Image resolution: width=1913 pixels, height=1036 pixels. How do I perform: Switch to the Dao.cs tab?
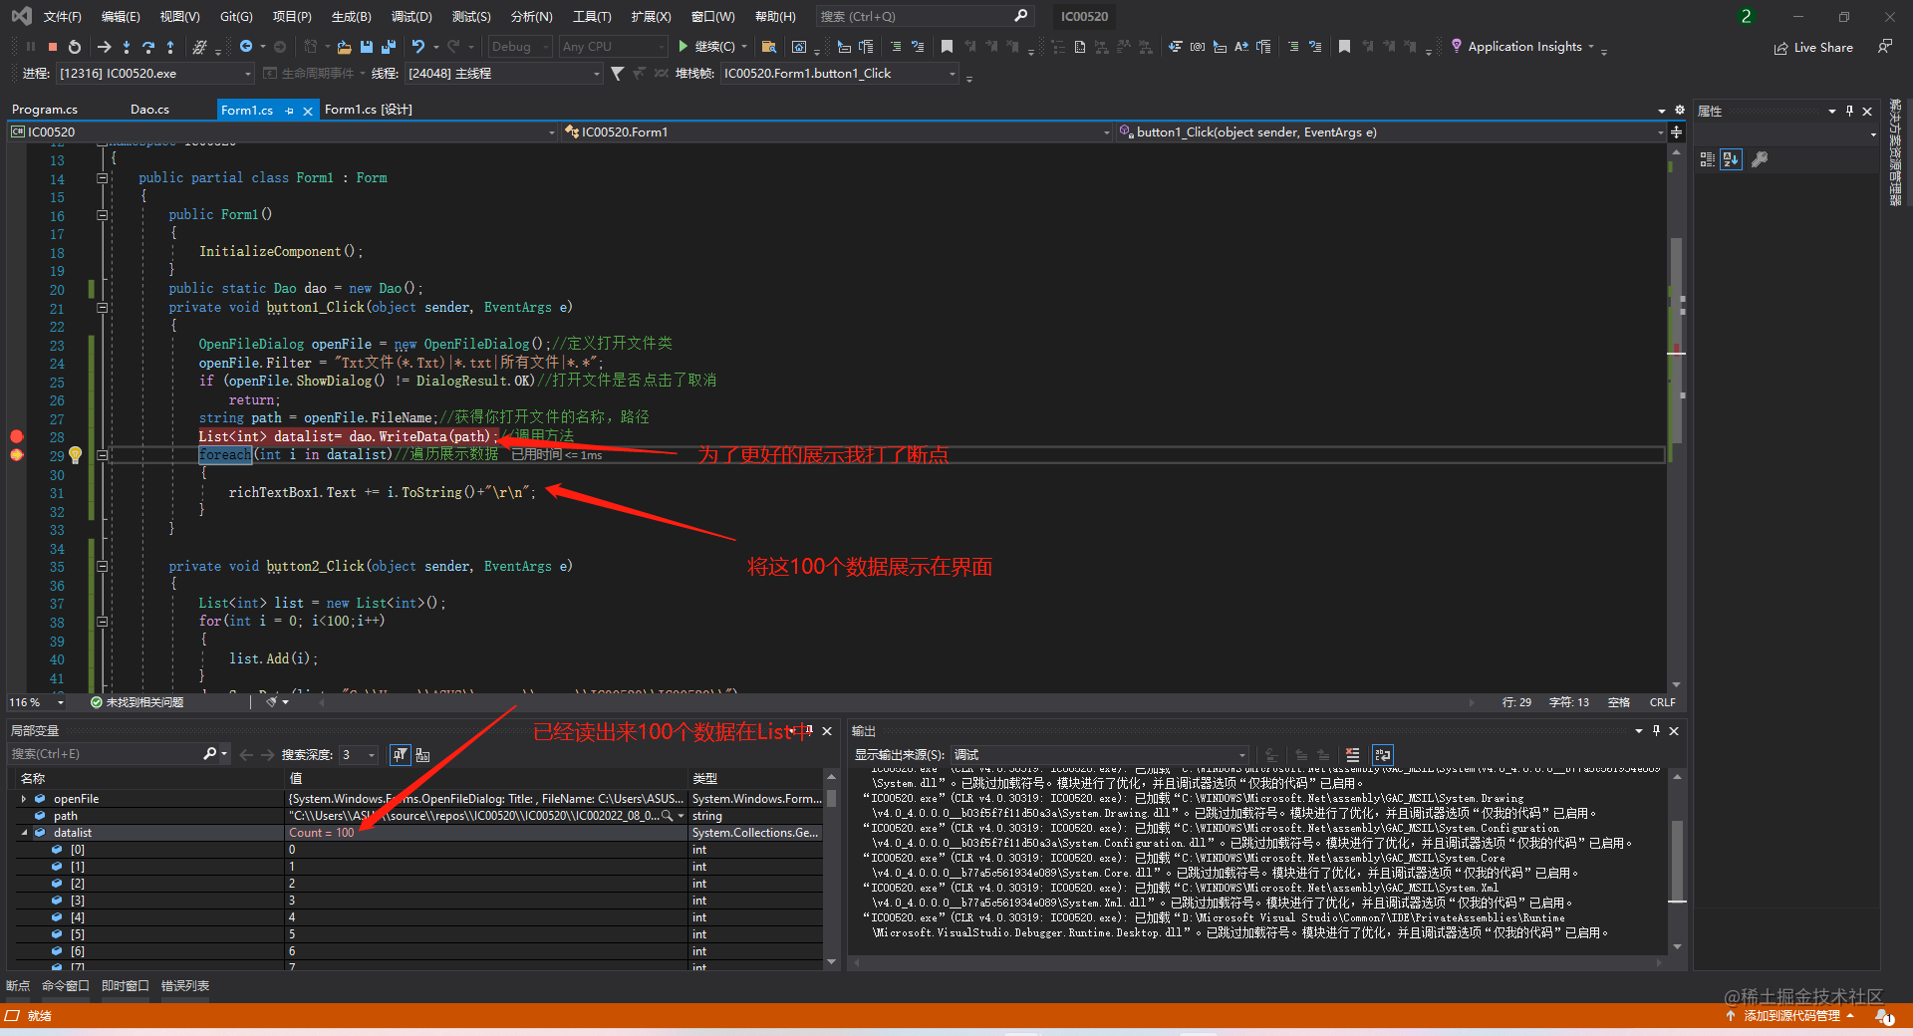[x=149, y=110]
